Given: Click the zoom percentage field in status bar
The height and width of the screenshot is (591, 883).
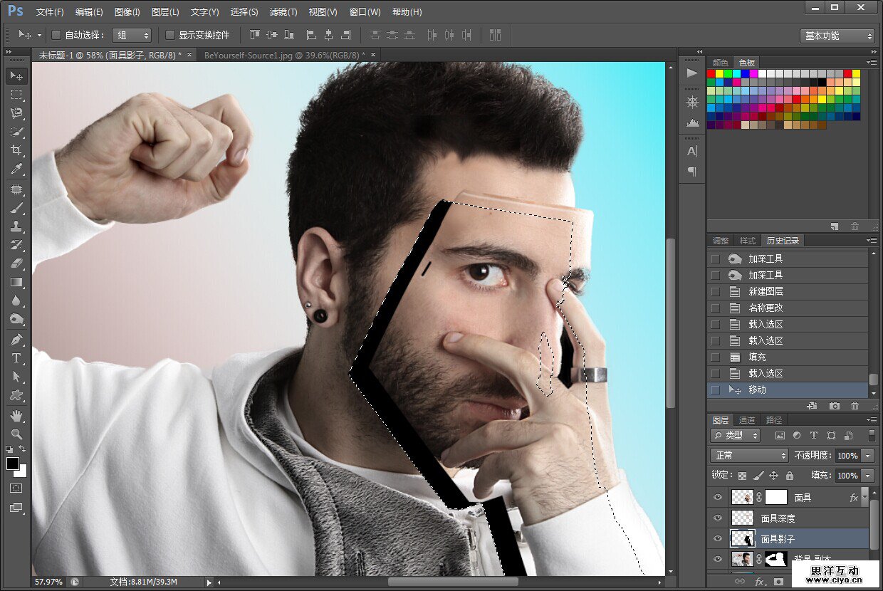Looking at the screenshot, I should 48,582.
